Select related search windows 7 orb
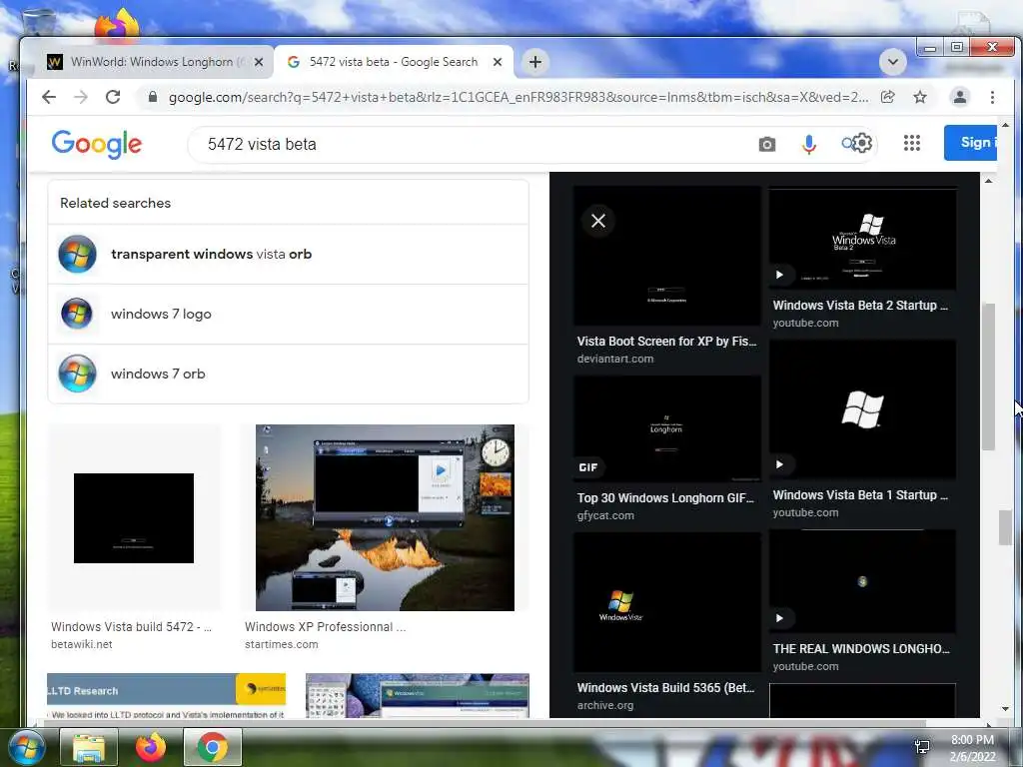 [x=288, y=375]
